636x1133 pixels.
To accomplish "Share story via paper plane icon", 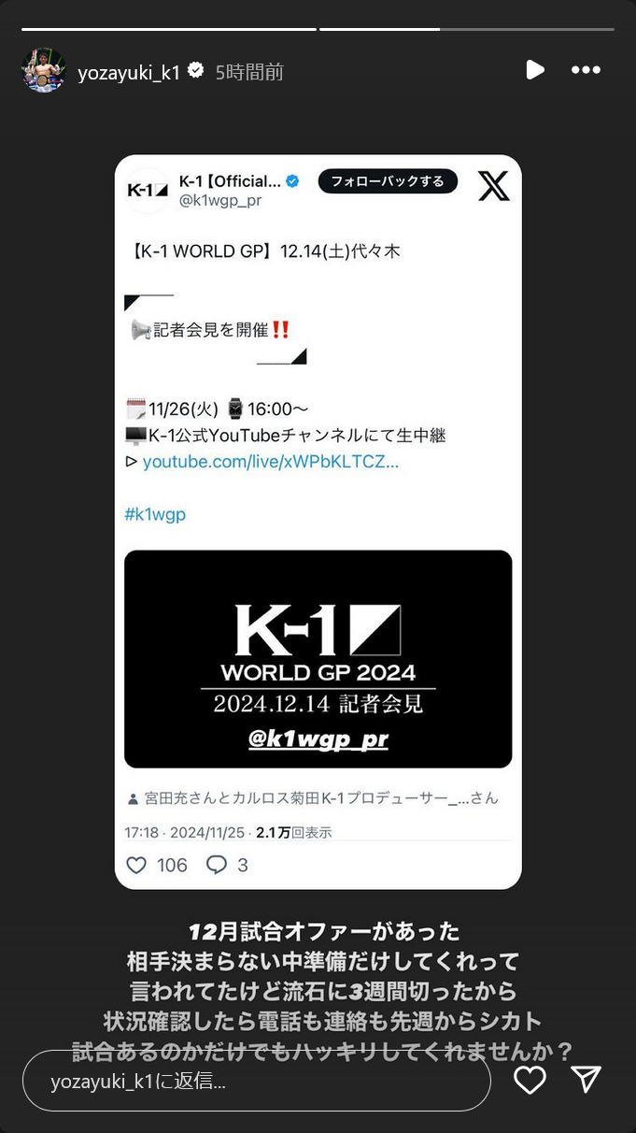I will pyautogui.click(x=586, y=1080).
